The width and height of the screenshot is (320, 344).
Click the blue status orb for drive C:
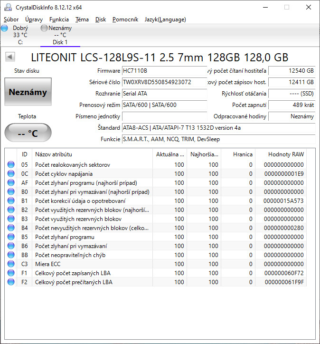4,28
